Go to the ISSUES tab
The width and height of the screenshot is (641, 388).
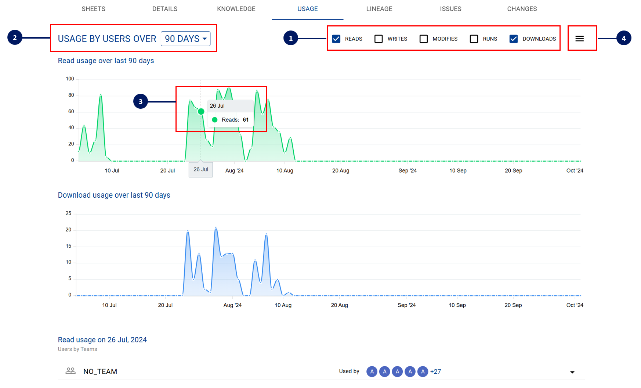[450, 9]
